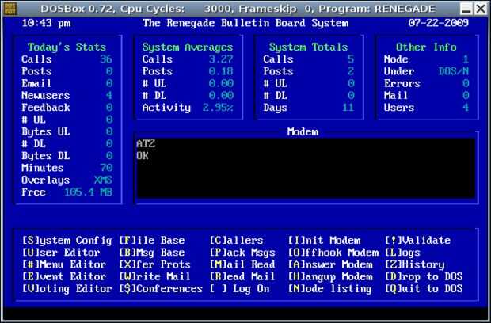Viewport: 491px width, 323px height.
Task: Click the Bytes DL label
Action: (46, 156)
